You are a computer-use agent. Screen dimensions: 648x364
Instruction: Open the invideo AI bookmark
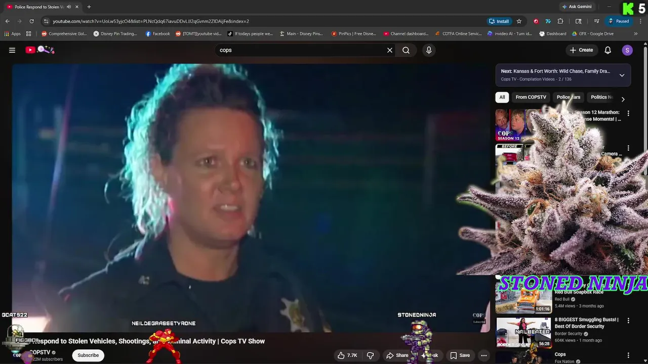pos(510,34)
